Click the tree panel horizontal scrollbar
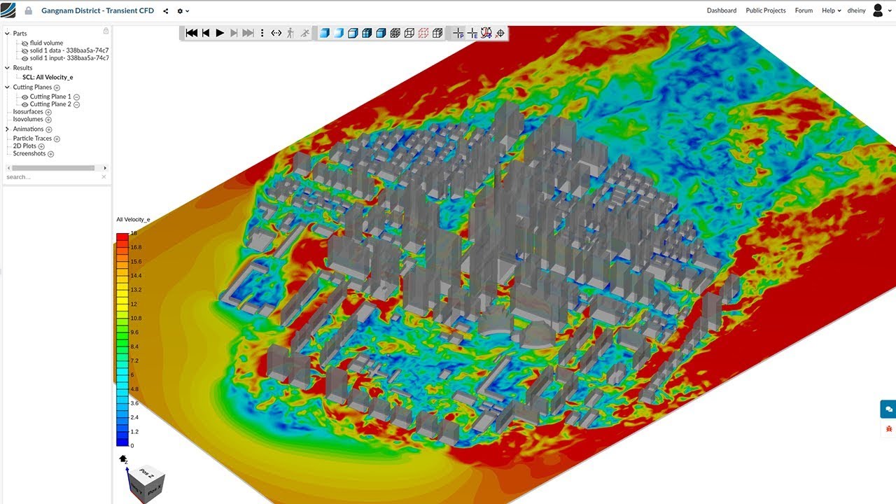The height and width of the screenshot is (504, 896). tap(53, 168)
